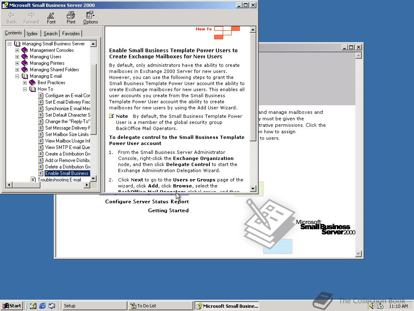
Task: Print the current help topic
Action: tap(71, 18)
